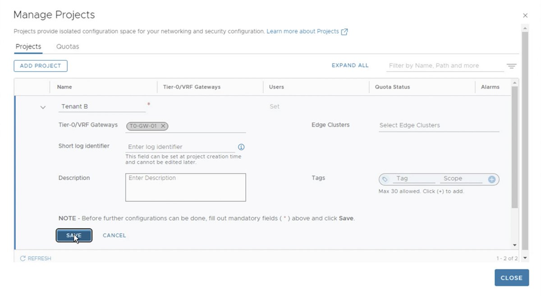
Task: Remove the T0-GW-01 gateway chip
Action: (163, 126)
